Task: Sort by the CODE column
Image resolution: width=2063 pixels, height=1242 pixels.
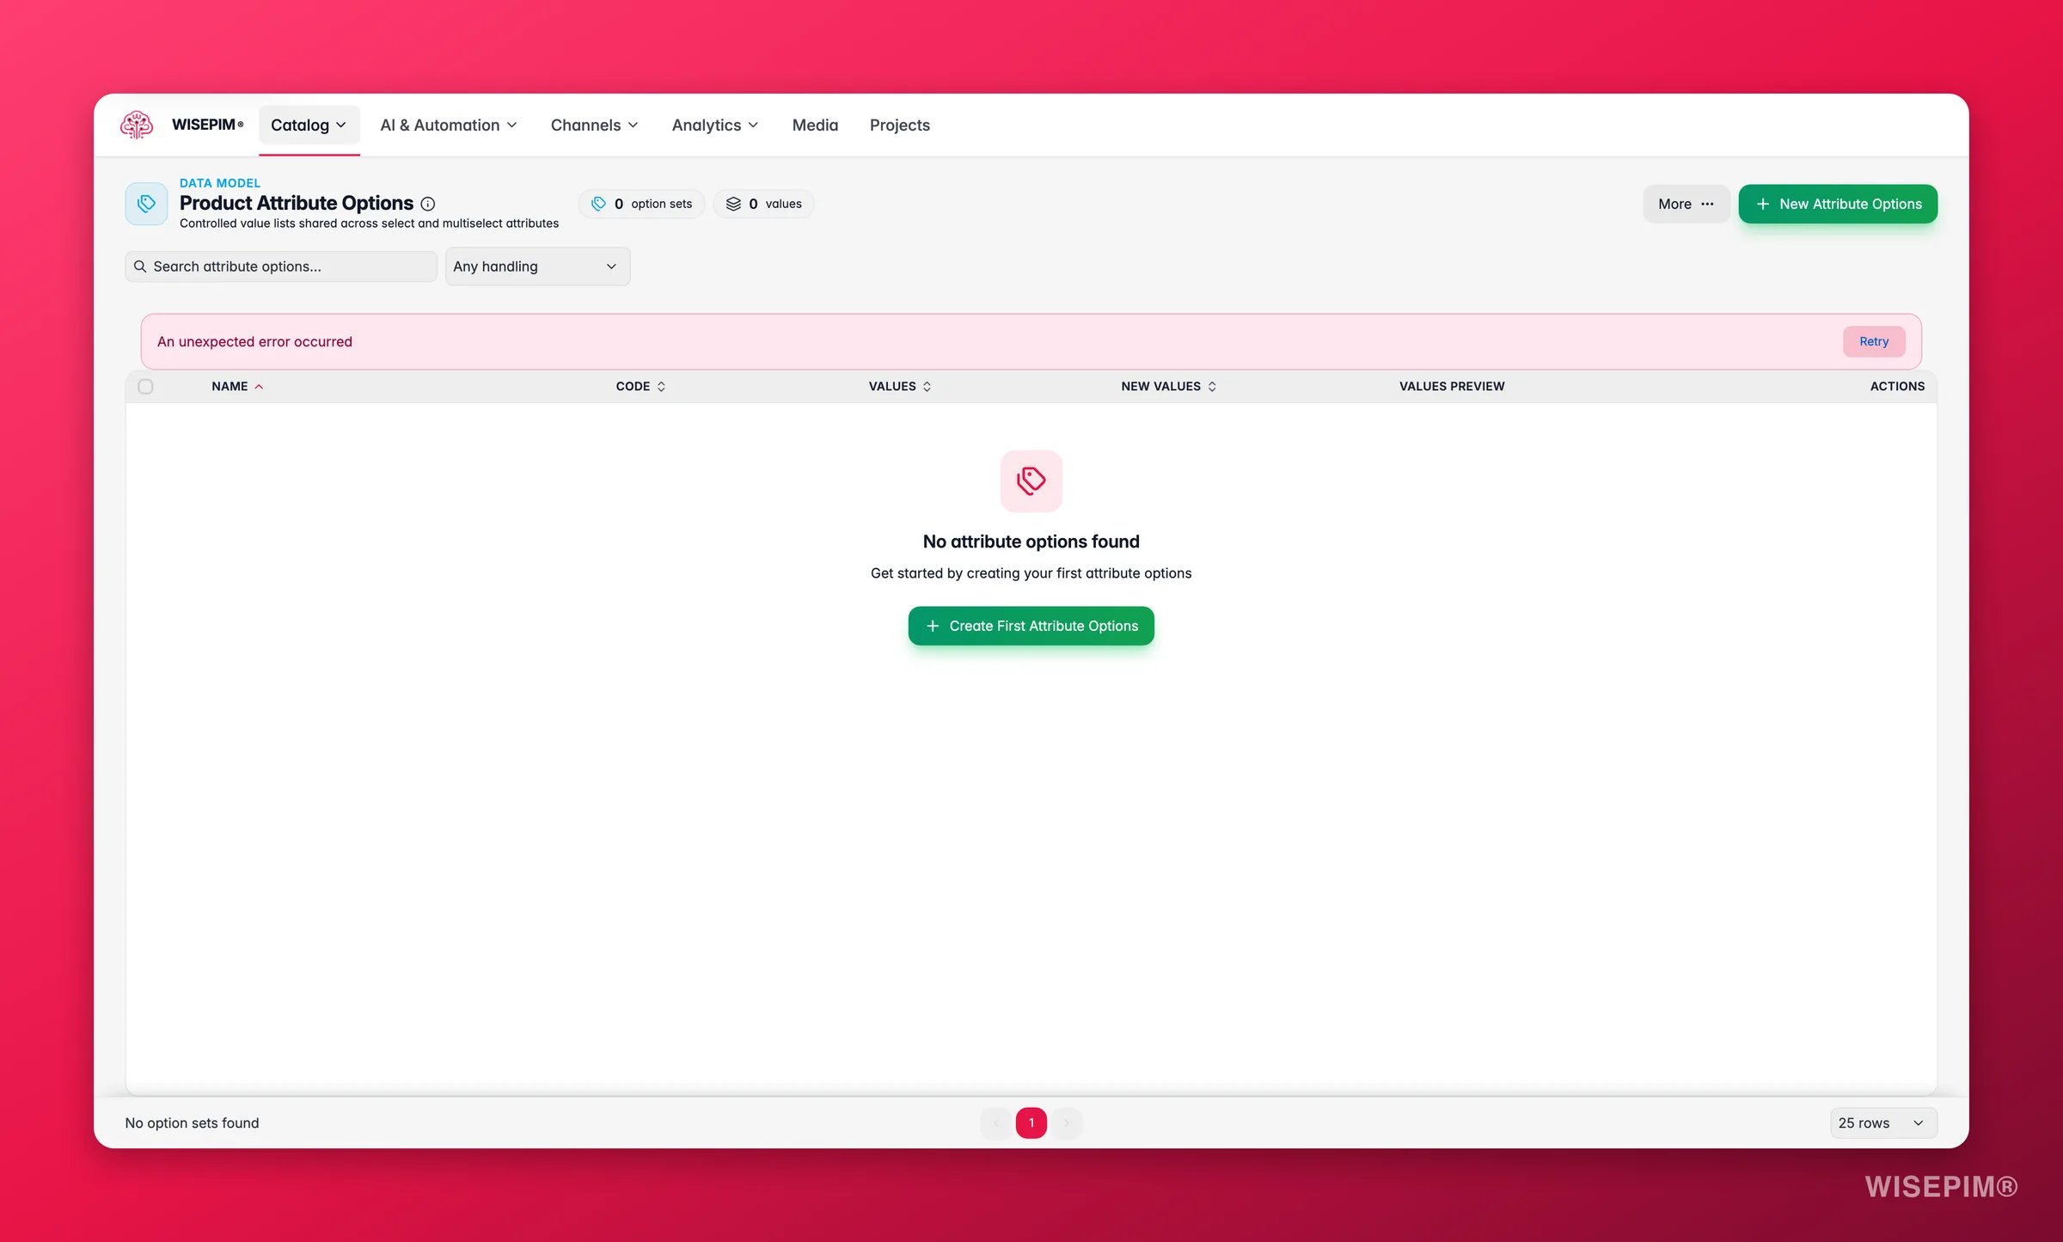Action: click(640, 387)
